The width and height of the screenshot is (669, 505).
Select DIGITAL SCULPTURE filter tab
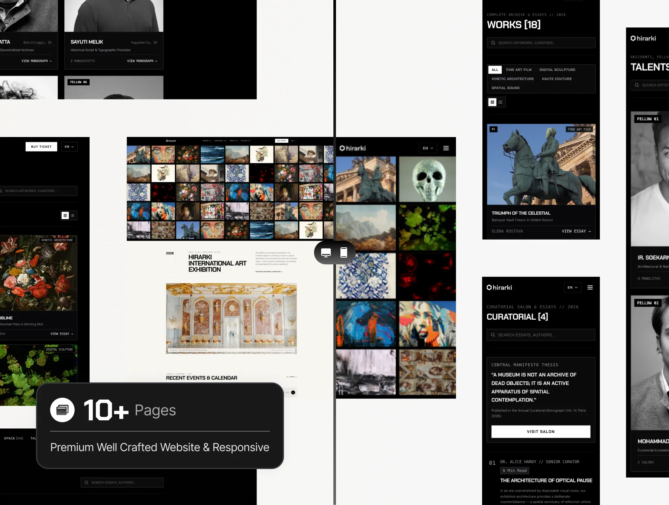point(557,70)
